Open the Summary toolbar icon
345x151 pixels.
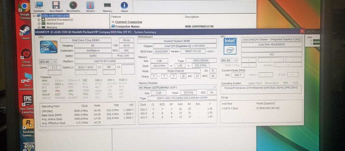coord(39,7)
